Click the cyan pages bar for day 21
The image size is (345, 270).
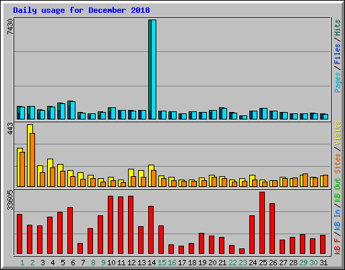pos(224,114)
